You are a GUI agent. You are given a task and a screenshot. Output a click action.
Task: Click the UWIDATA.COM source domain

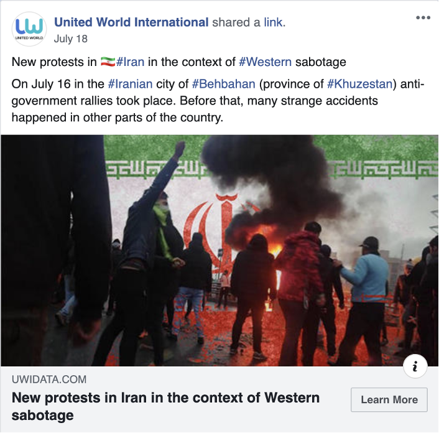49,379
